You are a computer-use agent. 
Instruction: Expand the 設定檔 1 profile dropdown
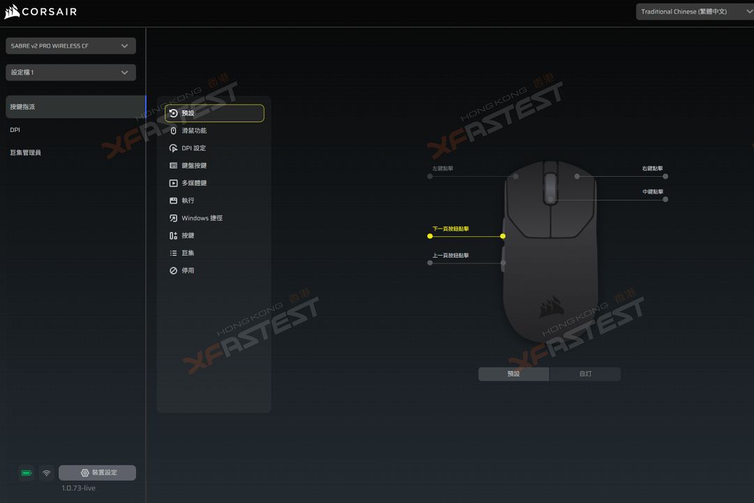point(71,73)
